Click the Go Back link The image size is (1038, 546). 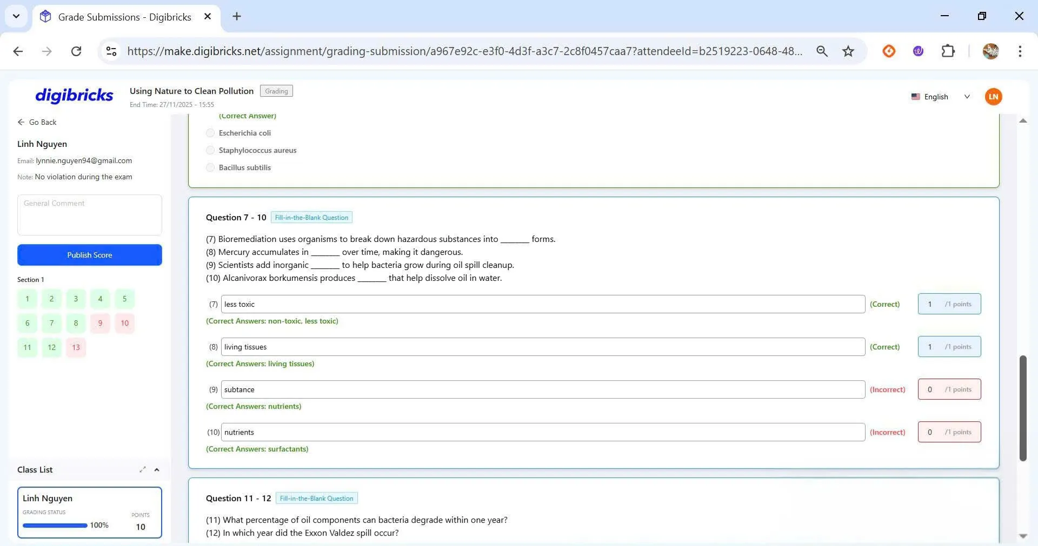tap(37, 122)
